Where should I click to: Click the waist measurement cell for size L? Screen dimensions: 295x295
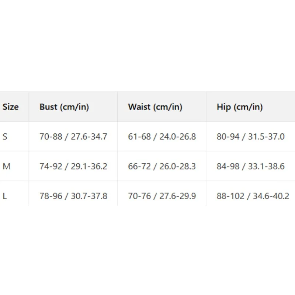click(x=162, y=196)
